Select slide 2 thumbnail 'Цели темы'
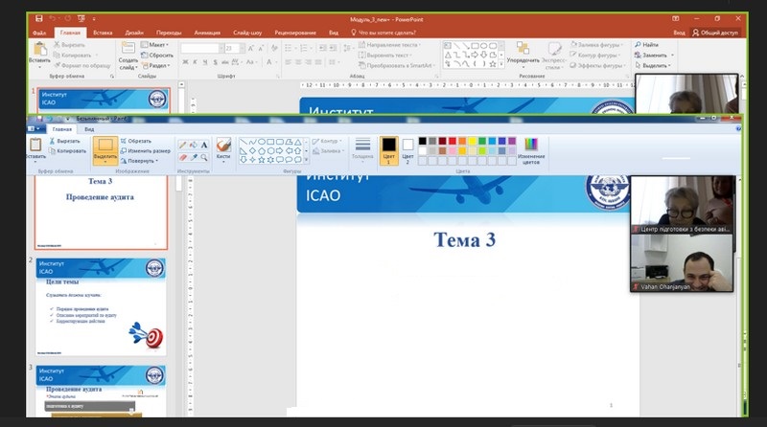This screenshot has width=767, height=427. click(102, 306)
